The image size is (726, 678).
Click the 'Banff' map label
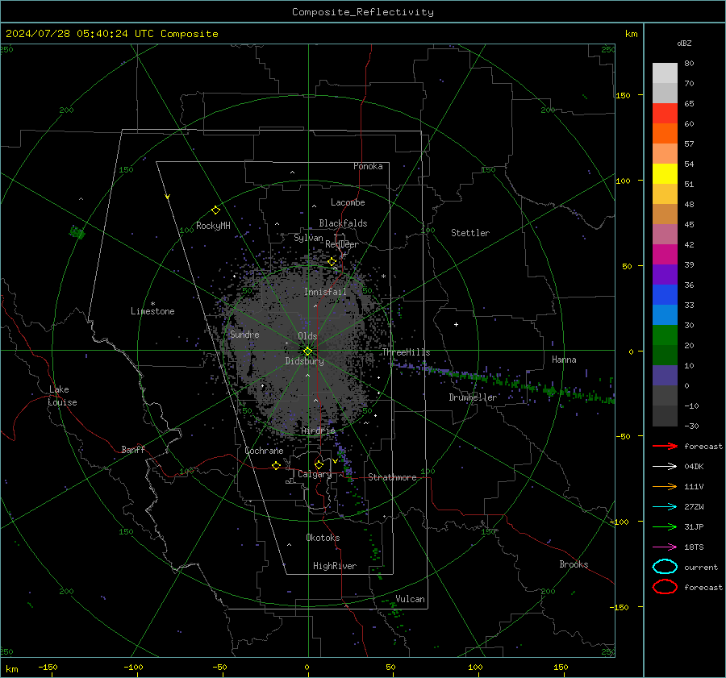tap(133, 450)
